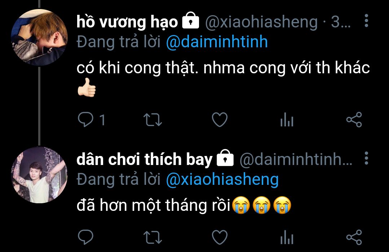Open the dân chơi thích bay display name

pos(144,159)
